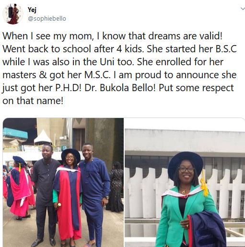The width and height of the screenshot is (245, 247).
Task: Click the phrase 'on that name!' ending tweet
Action: coord(33,101)
